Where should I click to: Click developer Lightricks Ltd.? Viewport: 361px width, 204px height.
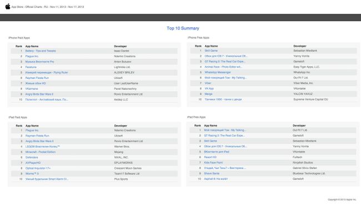[x=122, y=67]
